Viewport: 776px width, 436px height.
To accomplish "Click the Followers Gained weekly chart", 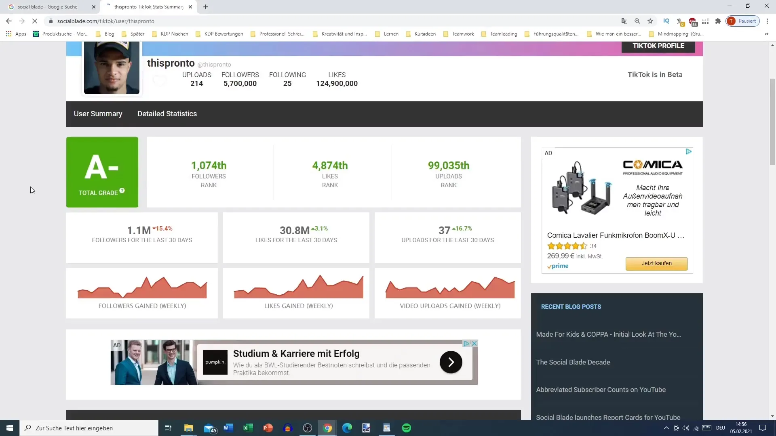I will [x=142, y=287].
